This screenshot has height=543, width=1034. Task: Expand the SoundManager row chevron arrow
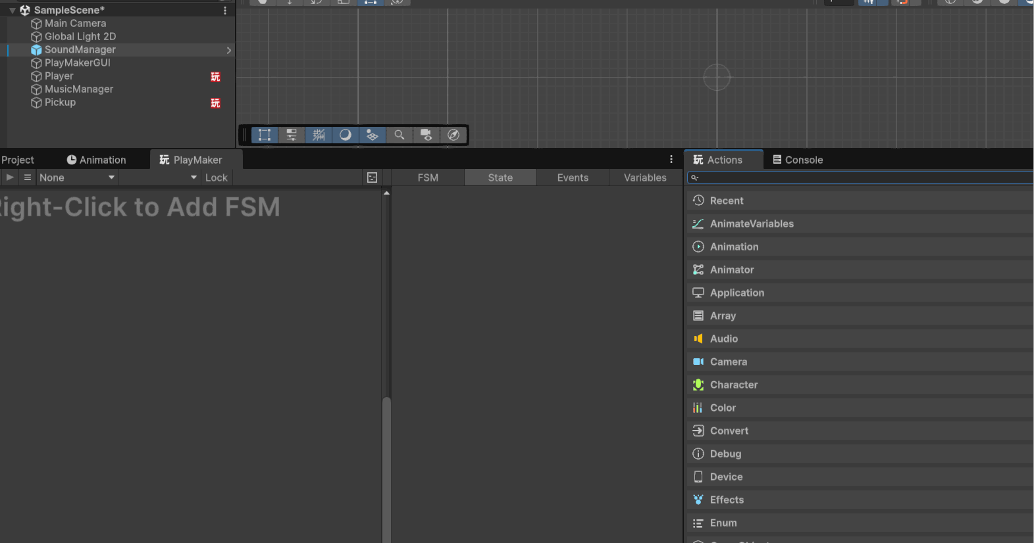point(228,50)
